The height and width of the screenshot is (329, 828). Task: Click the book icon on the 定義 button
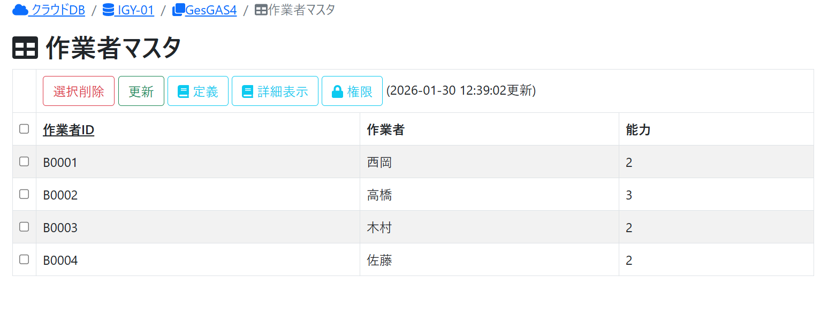(x=183, y=91)
